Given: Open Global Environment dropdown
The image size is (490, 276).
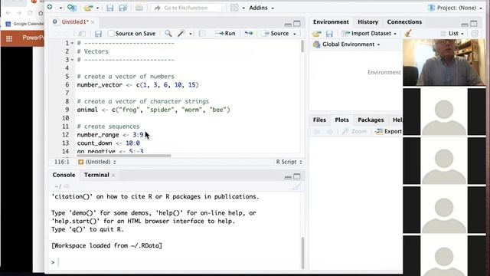Looking at the screenshot, I should pos(347,44).
